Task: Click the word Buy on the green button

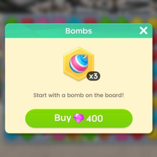Action: pos(63,118)
